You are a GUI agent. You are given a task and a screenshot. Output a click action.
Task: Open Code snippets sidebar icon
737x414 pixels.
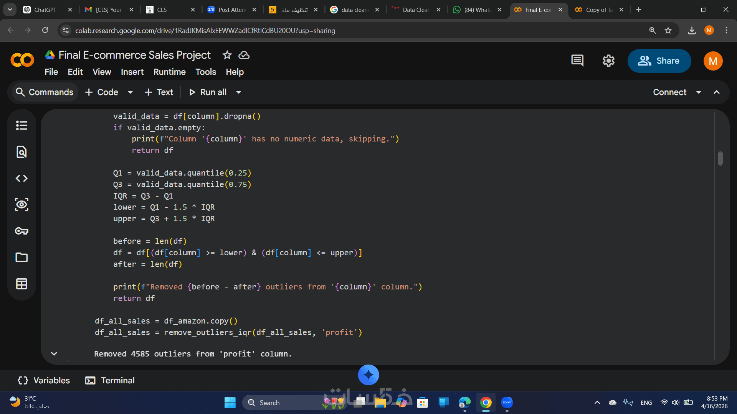(21, 178)
